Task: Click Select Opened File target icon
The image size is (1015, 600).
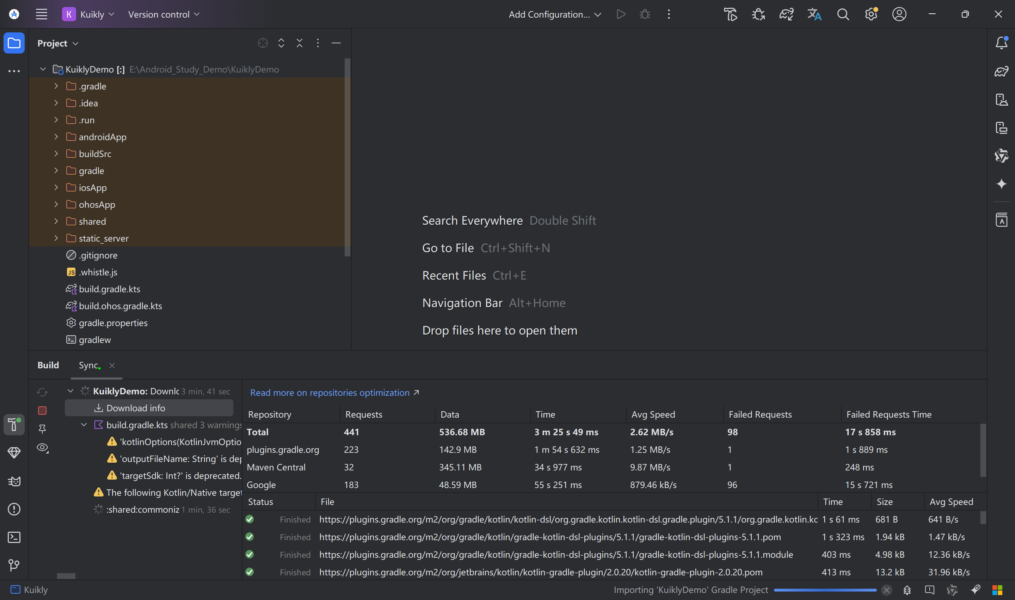Action: coord(263,43)
